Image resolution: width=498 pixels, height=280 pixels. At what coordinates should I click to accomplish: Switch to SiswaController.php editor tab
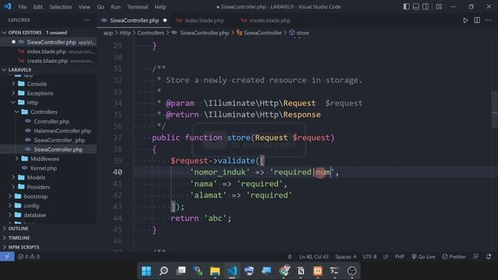point(134,20)
